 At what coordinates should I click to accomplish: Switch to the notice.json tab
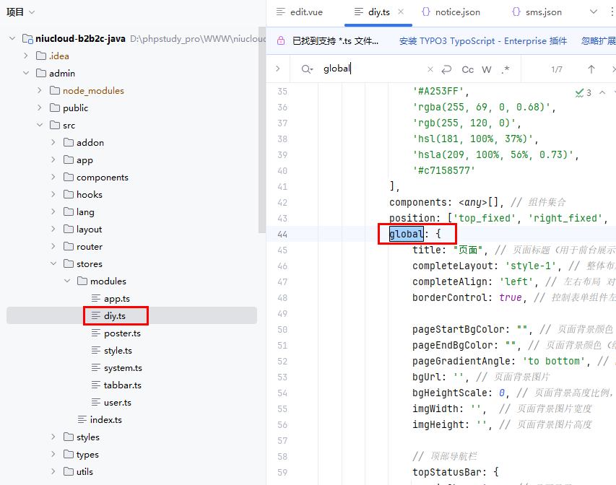click(451, 12)
